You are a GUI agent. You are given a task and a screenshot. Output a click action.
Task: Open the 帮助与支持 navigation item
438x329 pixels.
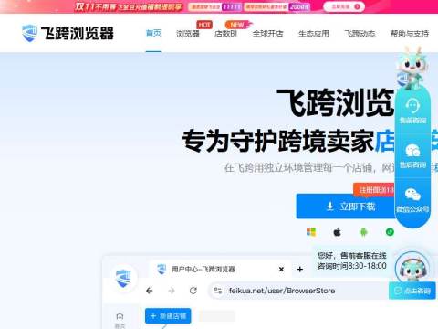(x=410, y=34)
